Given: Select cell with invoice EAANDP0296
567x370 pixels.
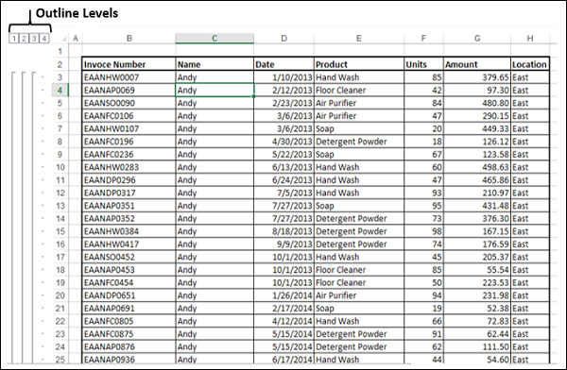Looking at the screenshot, I should (129, 180).
